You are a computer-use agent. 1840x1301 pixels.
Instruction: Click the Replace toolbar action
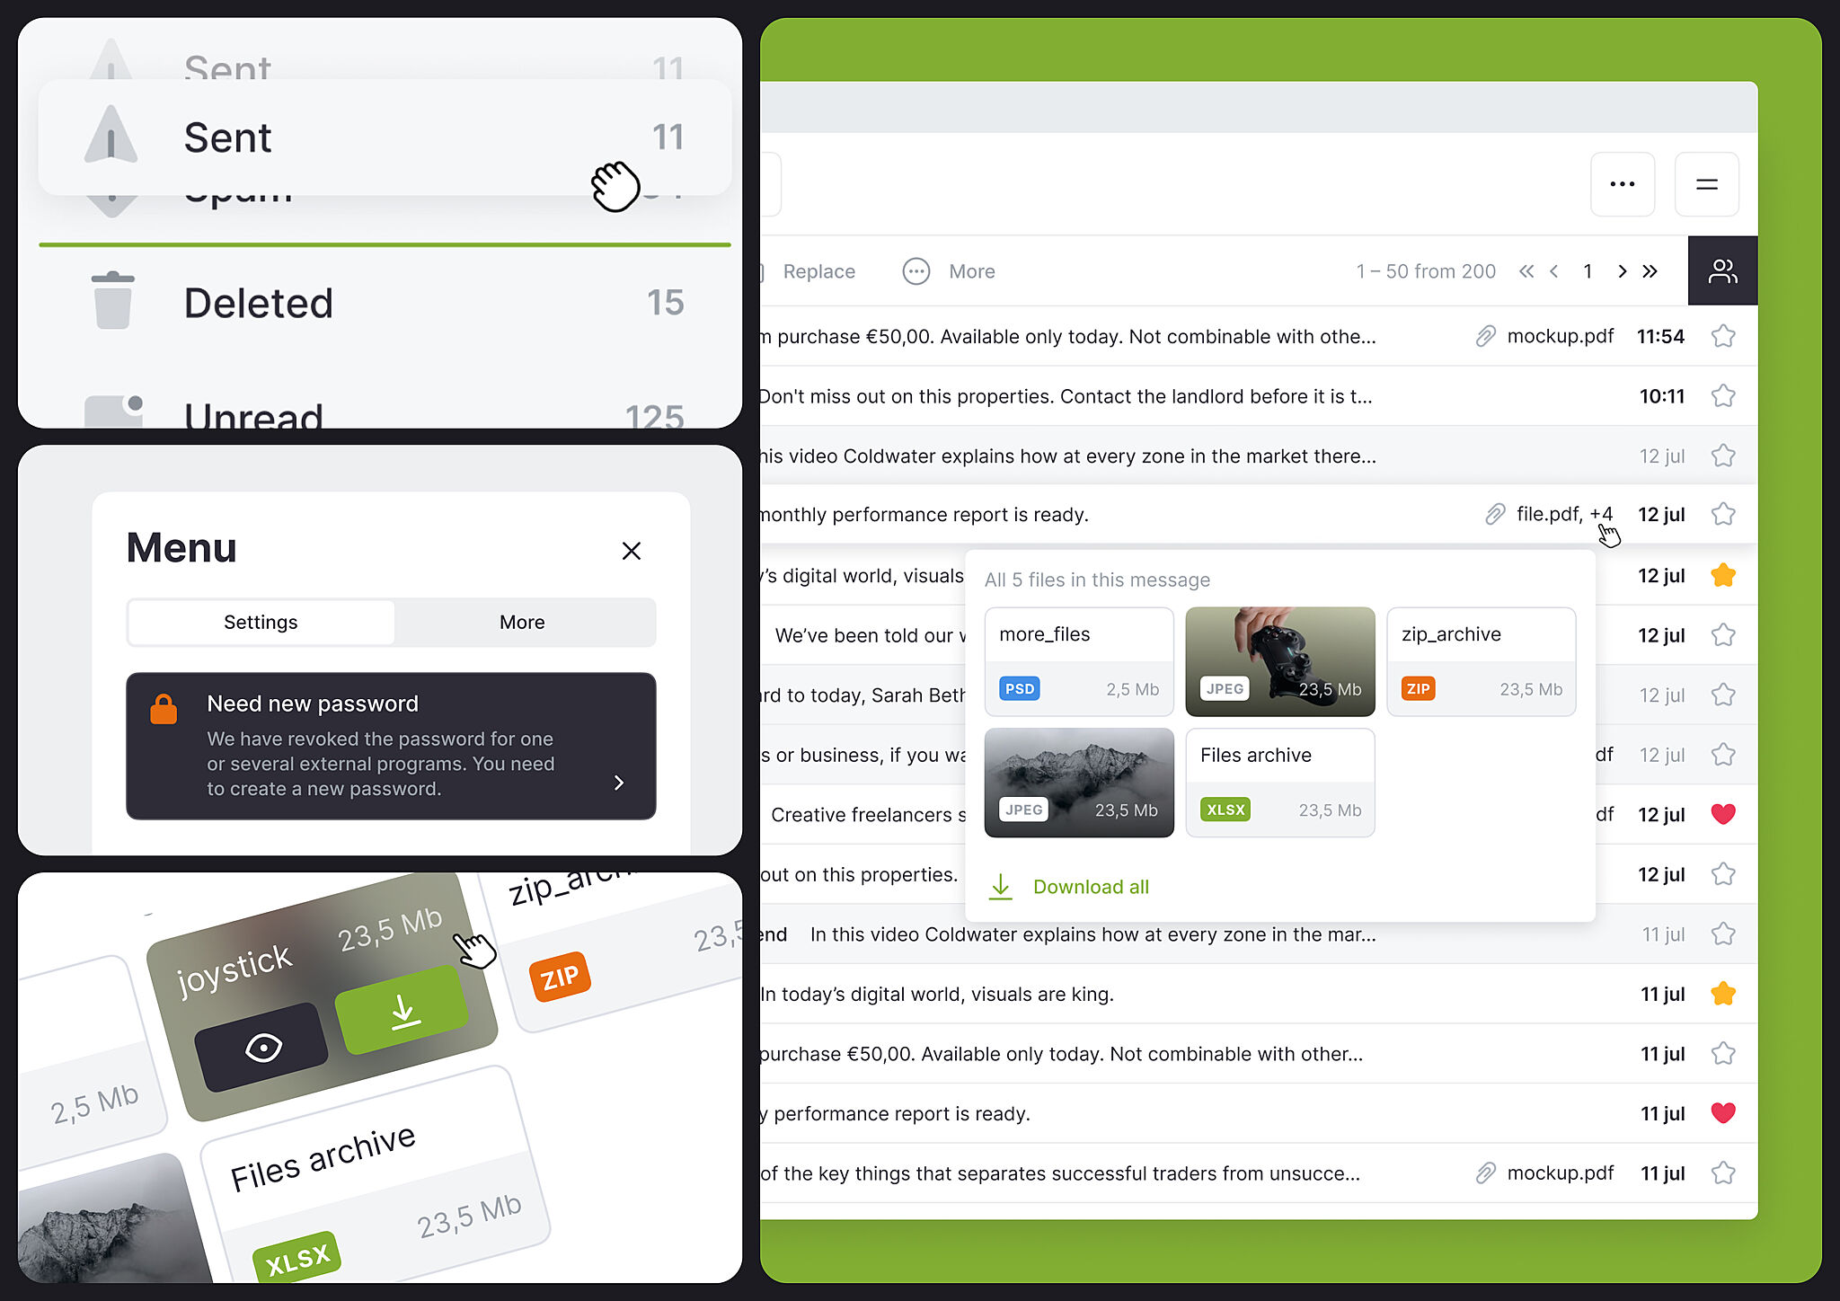[x=818, y=271]
